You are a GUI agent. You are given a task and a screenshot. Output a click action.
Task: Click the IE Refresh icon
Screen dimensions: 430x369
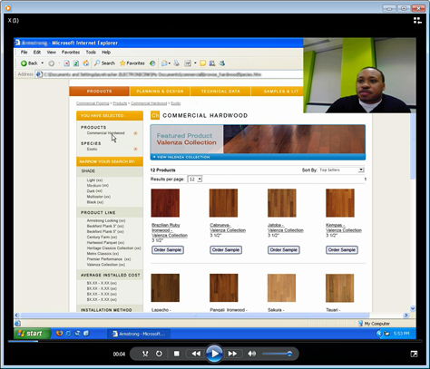coord(76,63)
